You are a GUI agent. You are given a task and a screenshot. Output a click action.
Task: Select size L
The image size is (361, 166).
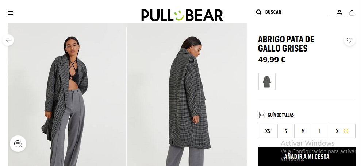coord(320,131)
